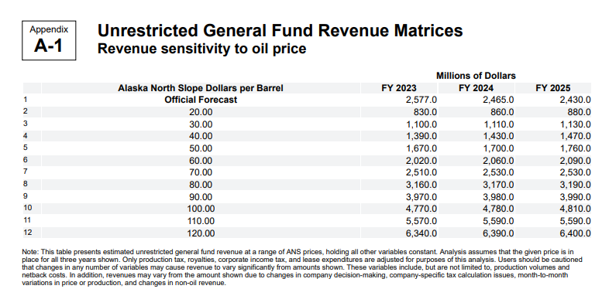Click the 3,160.0 value in FY 2023
Screen dimensions: 609x306
pyautogui.click(x=421, y=185)
